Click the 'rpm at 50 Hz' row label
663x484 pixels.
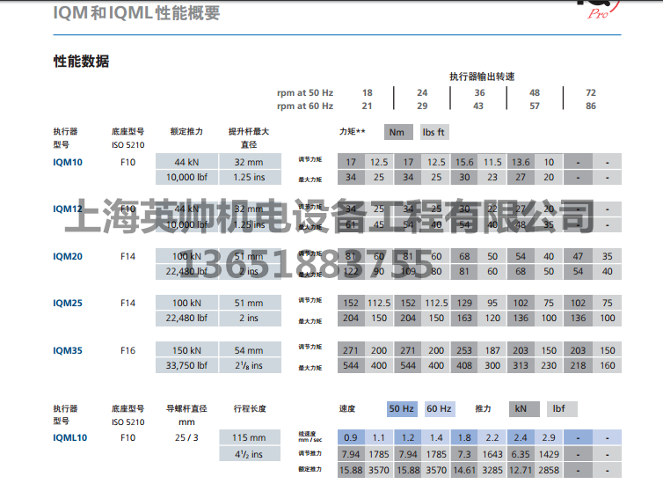305,92
